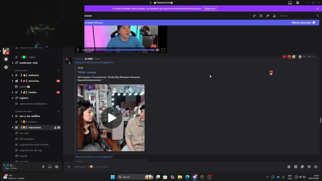Open Discord user settings gear
Viewport: 322px width, 181px height.
57,167
